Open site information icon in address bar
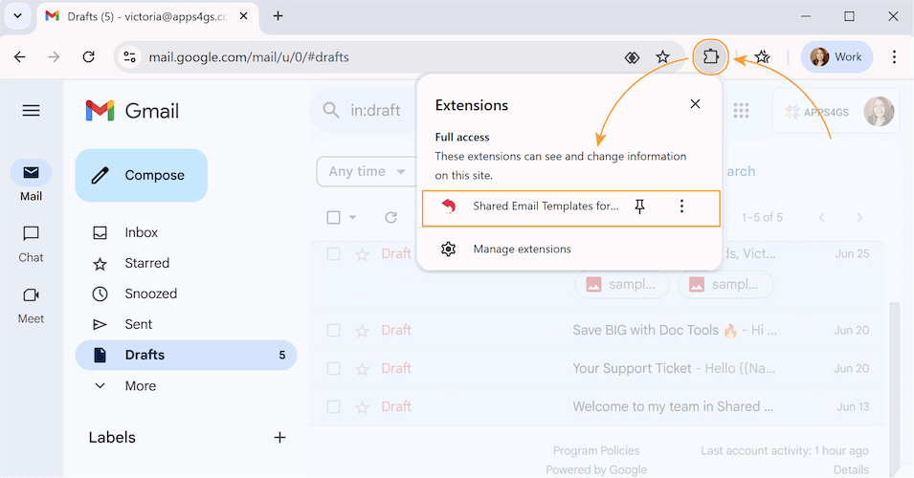Viewport: 914px width, 478px height. [x=129, y=57]
